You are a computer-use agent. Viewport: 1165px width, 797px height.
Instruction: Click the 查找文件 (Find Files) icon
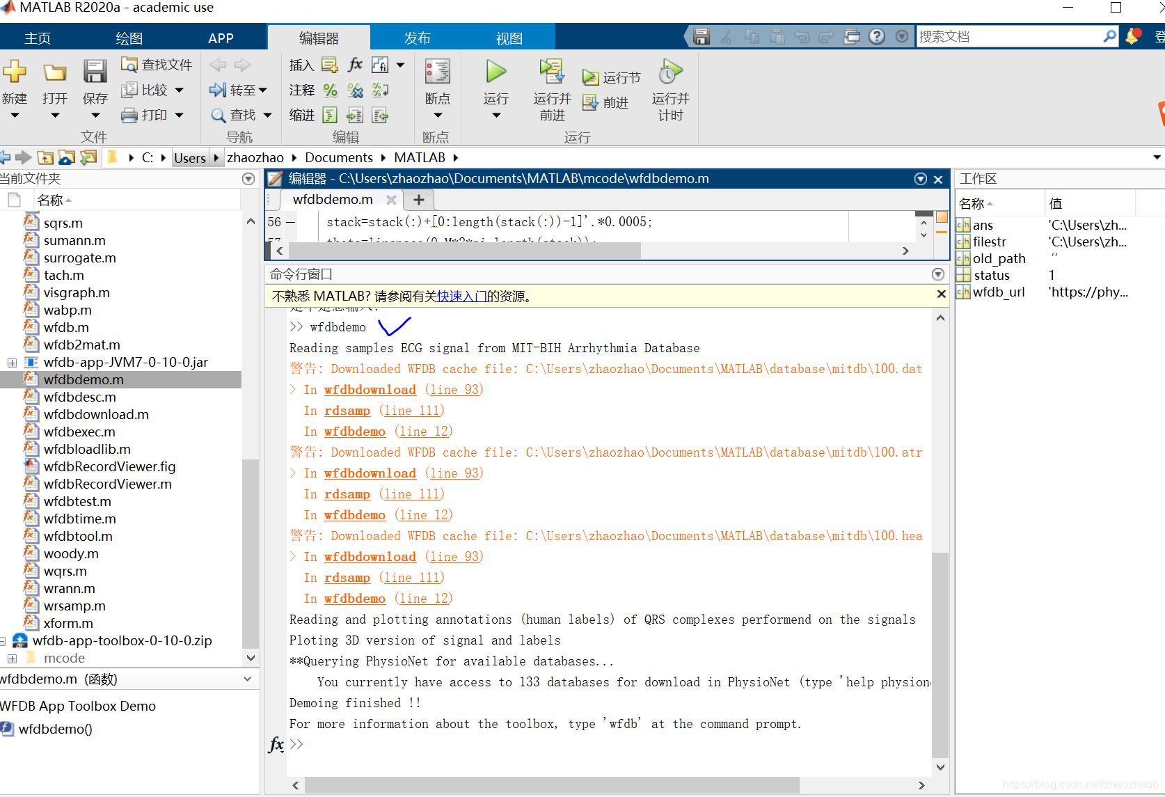coord(129,64)
